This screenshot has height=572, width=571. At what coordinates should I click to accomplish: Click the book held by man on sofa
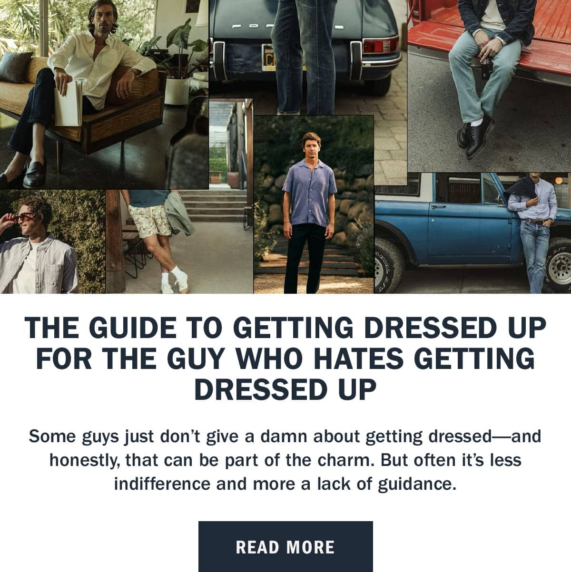pyautogui.click(x=68, y=104)
